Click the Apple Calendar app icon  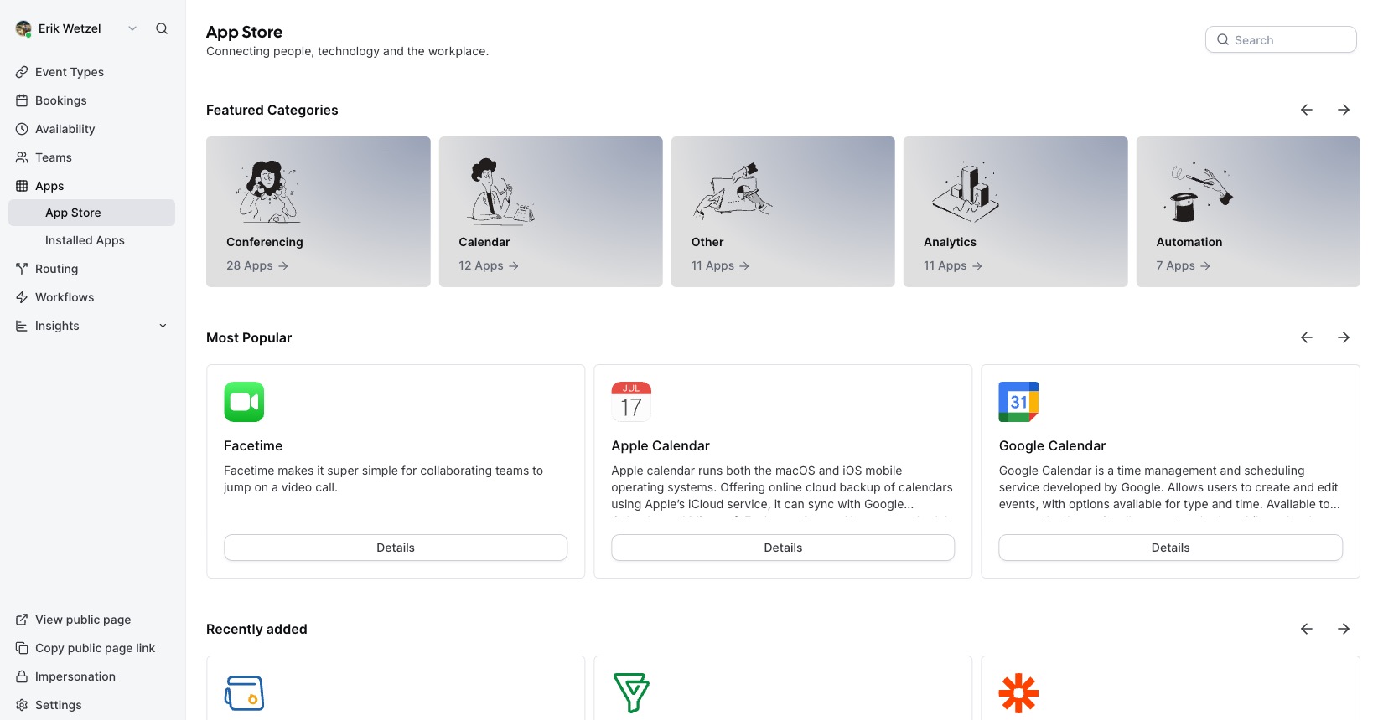click(631, 402)
